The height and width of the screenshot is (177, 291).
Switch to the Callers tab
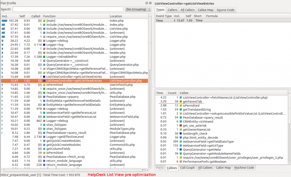tap(173, 10)
